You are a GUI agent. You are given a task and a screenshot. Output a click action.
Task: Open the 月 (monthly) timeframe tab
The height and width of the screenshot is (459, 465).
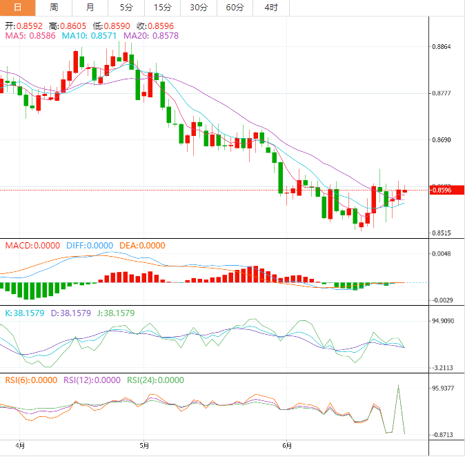coord(90,8)
